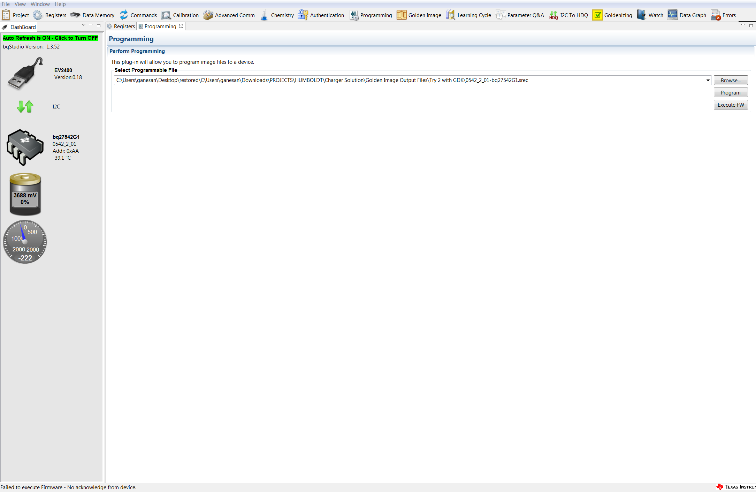Open the Errors icon
Screen dimensions: 756x492
coord(716,15)
